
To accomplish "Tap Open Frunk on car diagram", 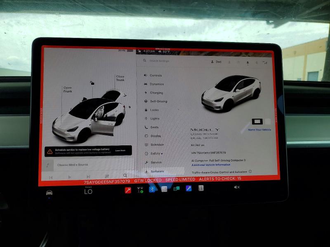I will [68, 89].
